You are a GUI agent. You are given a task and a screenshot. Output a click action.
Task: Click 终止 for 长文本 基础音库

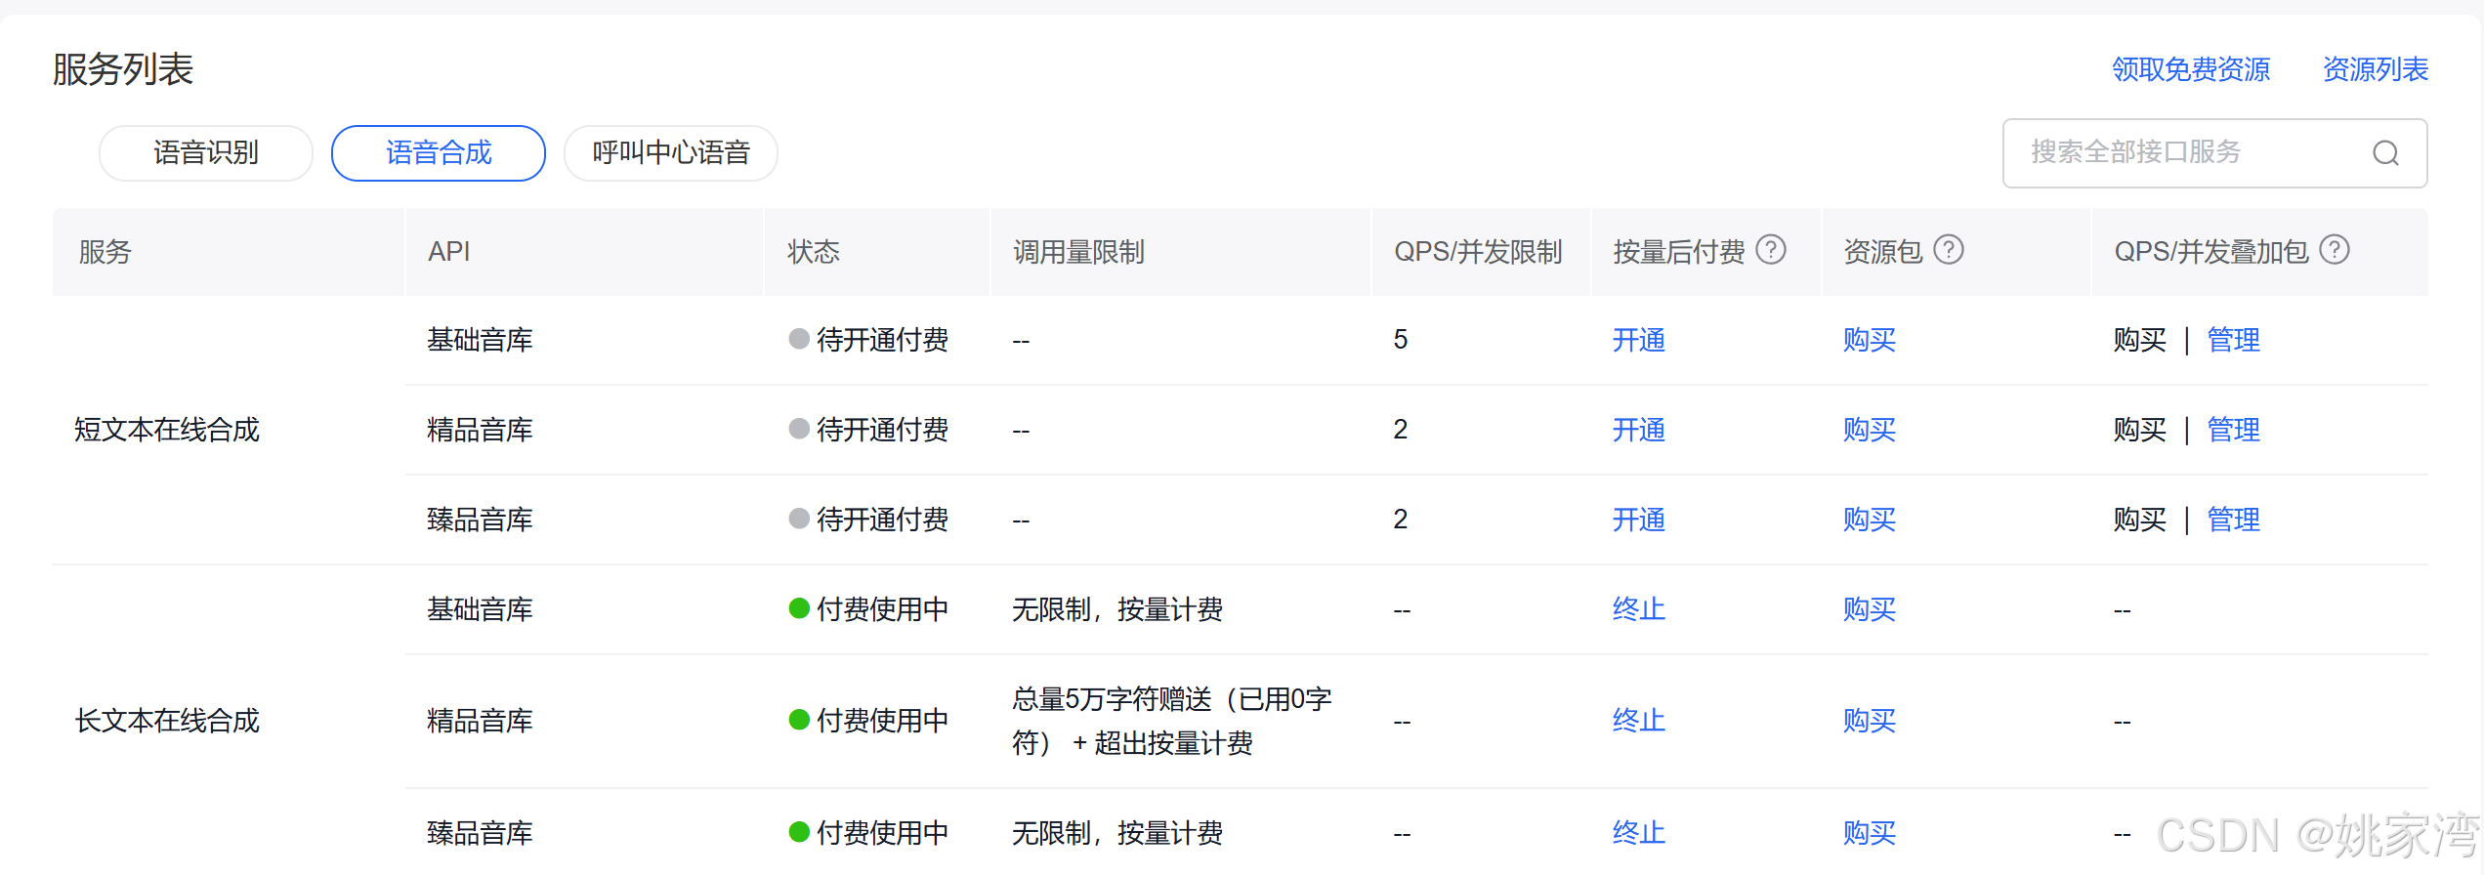pos(1638,609)
